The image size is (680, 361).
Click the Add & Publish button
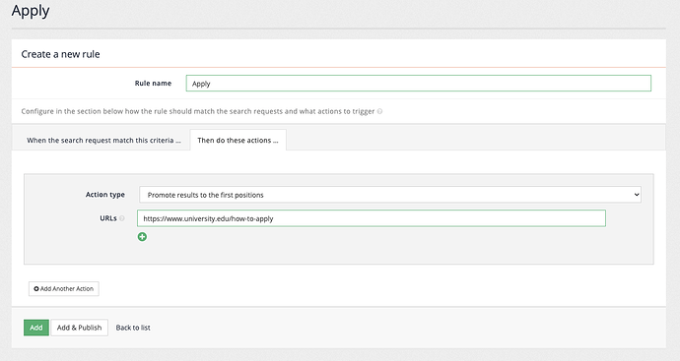[x=80, y=328]
